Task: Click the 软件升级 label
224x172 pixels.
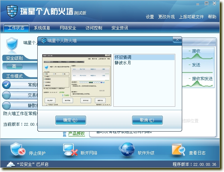Action: [146, 153]
